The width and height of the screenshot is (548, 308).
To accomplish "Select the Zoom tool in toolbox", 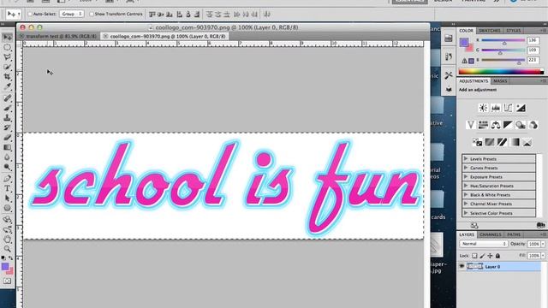I will [x=8, y=249].
